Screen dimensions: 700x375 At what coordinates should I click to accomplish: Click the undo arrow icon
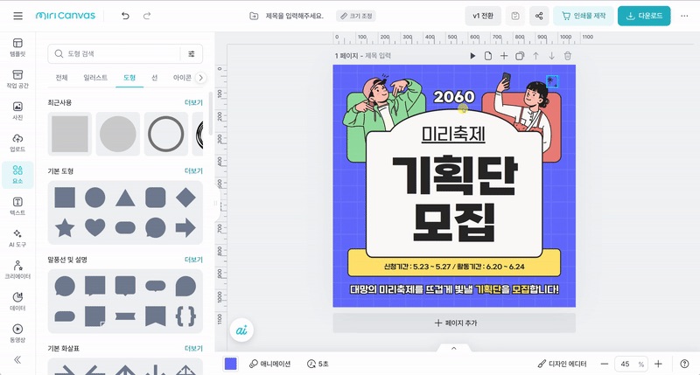point(126,16)
